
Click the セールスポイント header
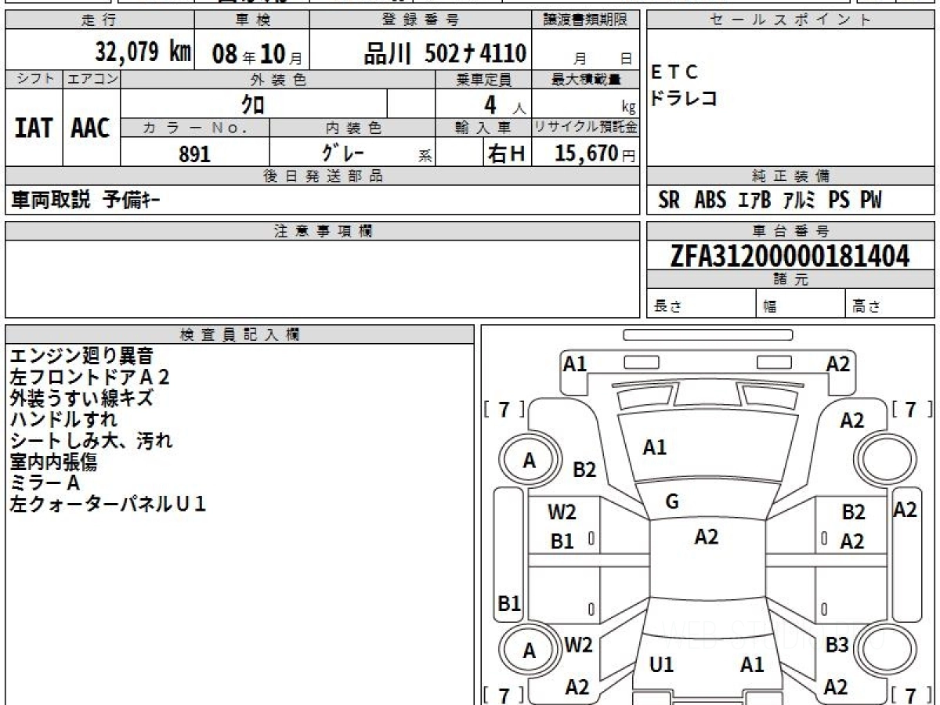790,20
